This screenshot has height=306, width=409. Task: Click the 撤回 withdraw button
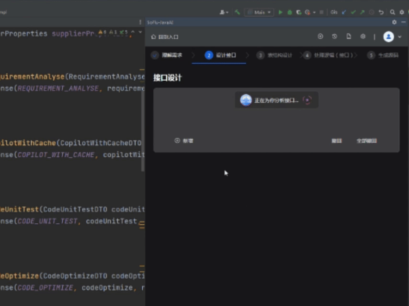tap(337, 141)
